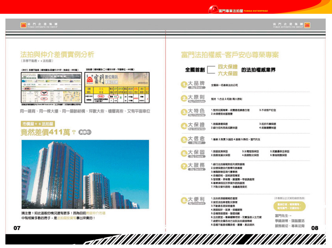Click the Big Ensure label
The image size is (332, 248).
click(x=197, y=156)
